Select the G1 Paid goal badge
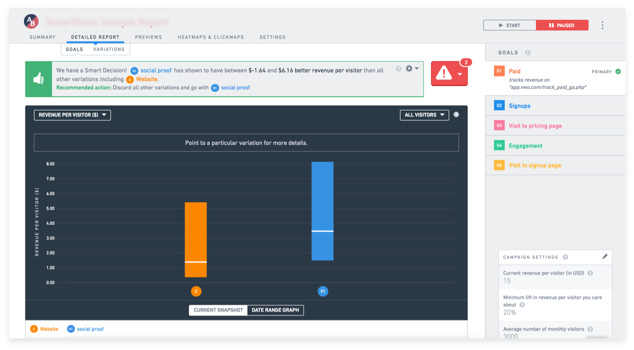Image resolution: width=634 pixels, height=350 pixels. click(x=500, y=71)
